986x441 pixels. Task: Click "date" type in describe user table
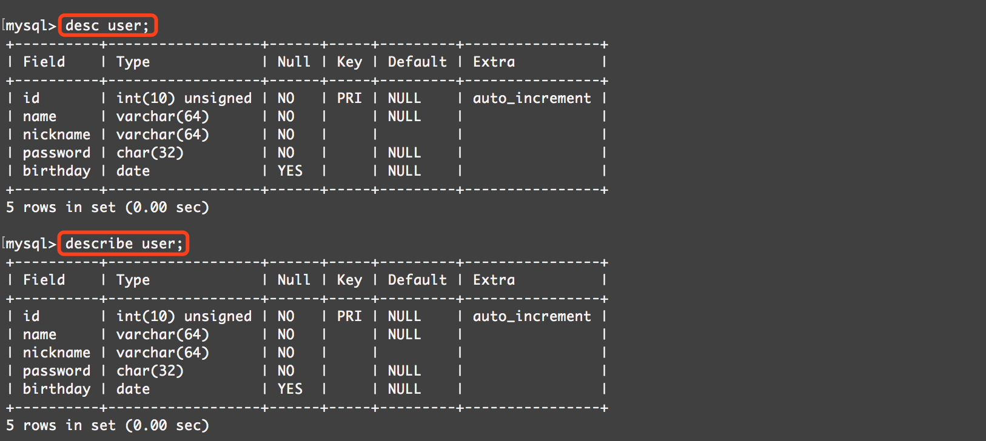pos(133,389)
